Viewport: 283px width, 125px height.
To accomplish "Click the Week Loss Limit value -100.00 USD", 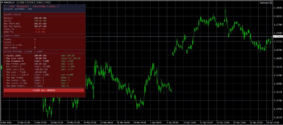I will coord(41,69).
